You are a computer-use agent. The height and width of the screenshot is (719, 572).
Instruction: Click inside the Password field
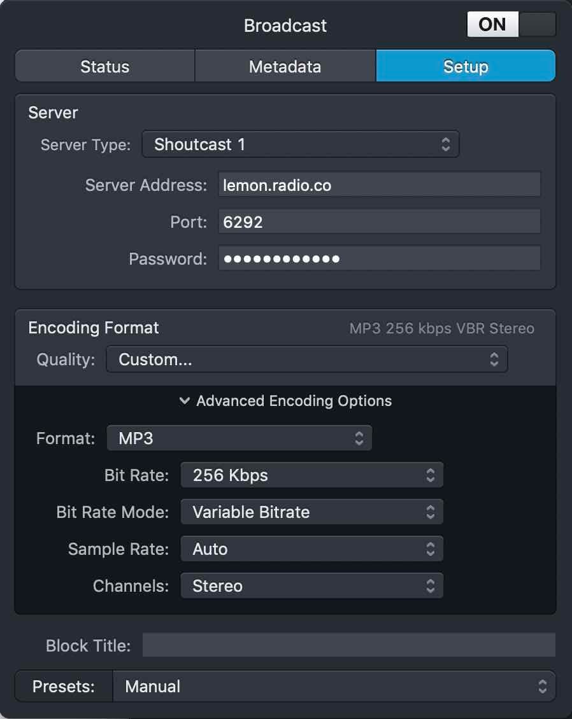pyautogui.click(x=379, y=258)
